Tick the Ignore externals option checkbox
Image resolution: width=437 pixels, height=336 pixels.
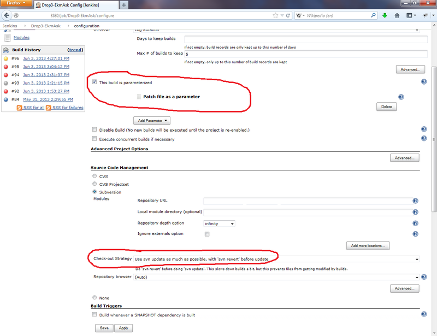tap(207, 234)
